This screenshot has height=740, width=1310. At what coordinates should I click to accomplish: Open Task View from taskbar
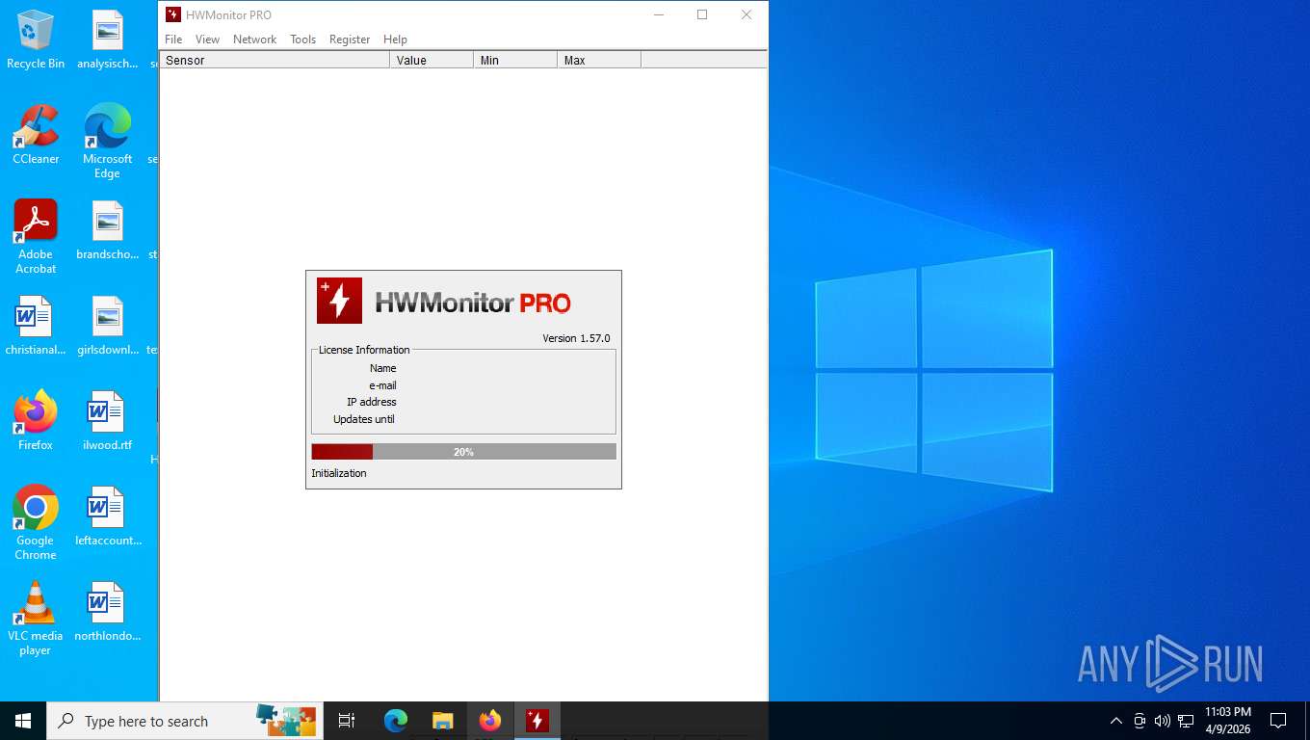347,721
